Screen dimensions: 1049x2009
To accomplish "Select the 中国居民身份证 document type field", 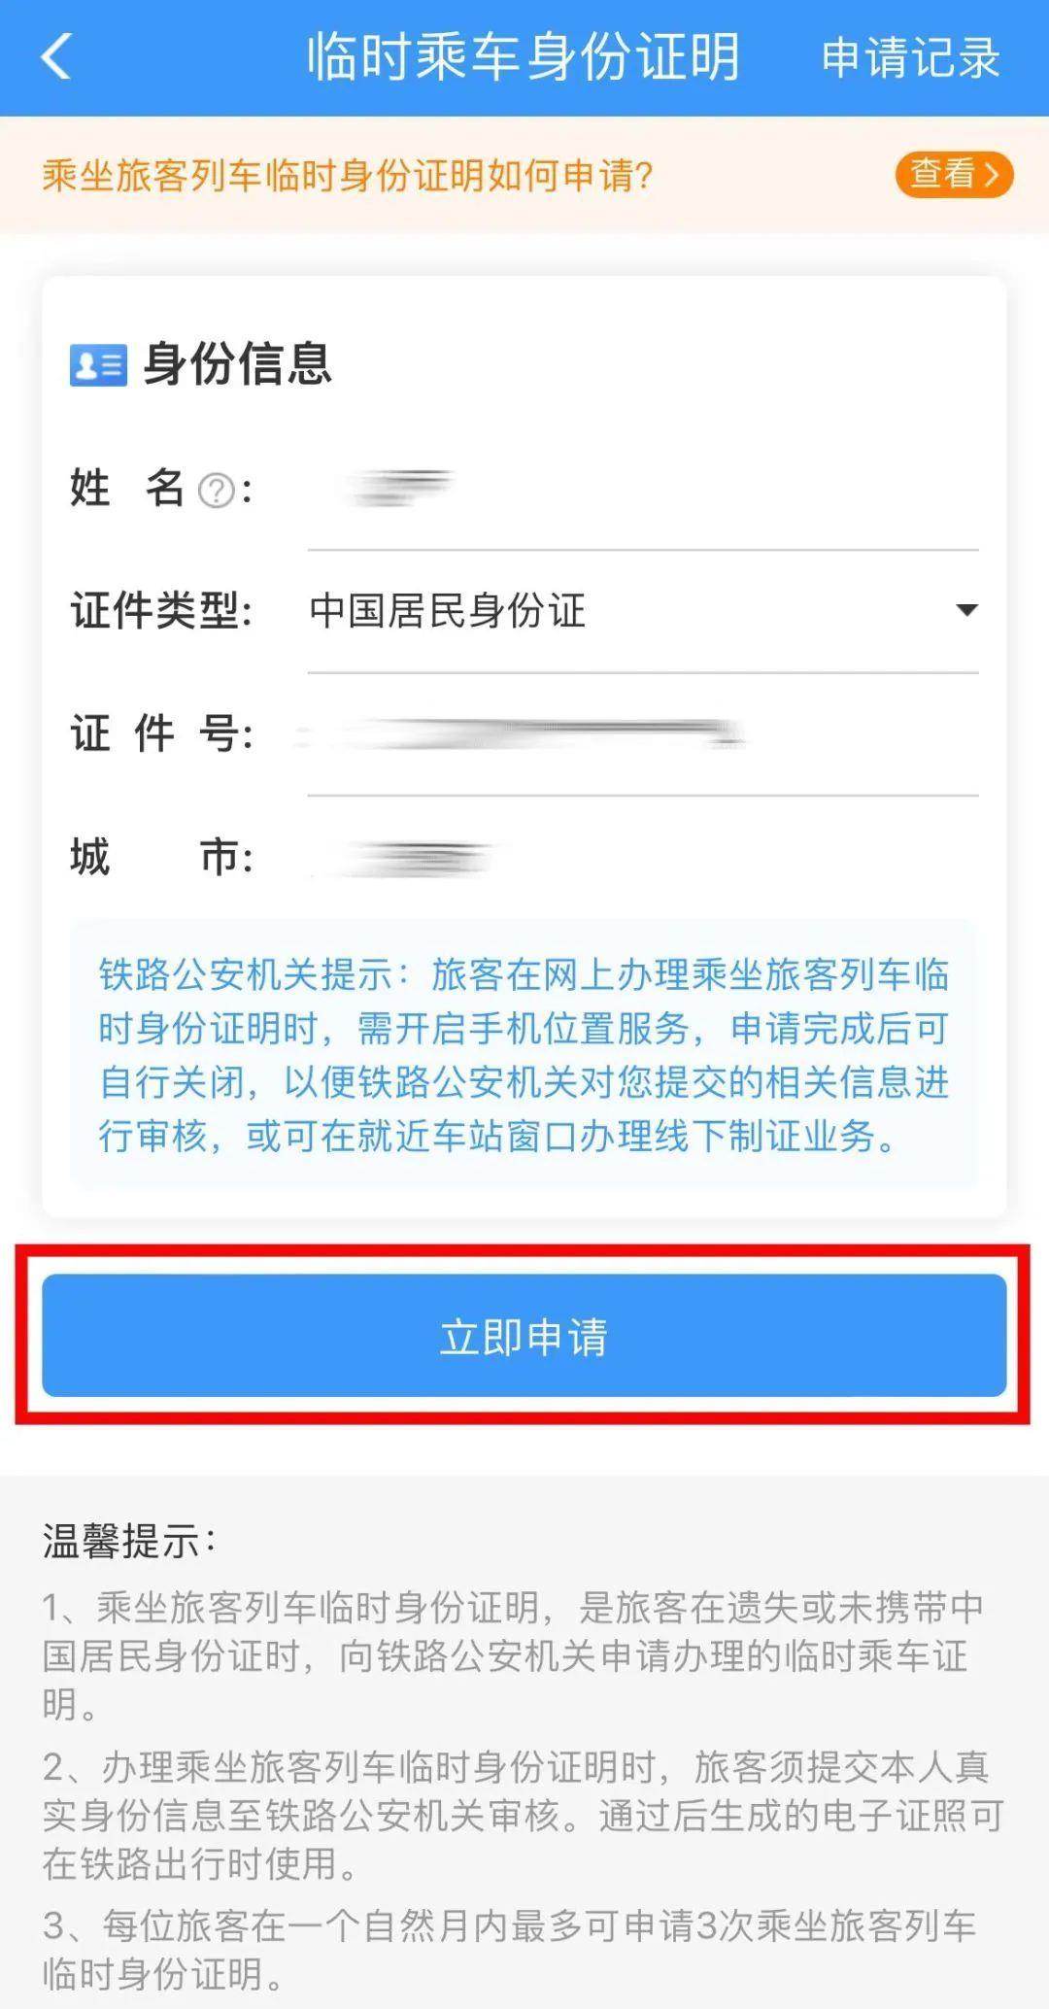I will coord(642,611).
